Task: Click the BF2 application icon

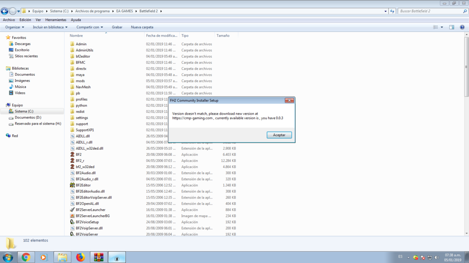Action: point(72,154)
